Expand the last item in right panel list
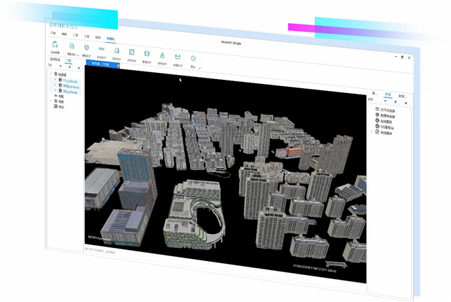The image size is (451, 302). pyautogui.click(x=371, y=132)
